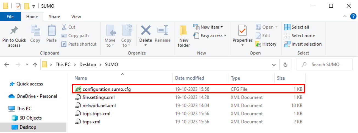Expand the New item dropdown
This screenshot has height=133, width=358.
tap(222, 27)
